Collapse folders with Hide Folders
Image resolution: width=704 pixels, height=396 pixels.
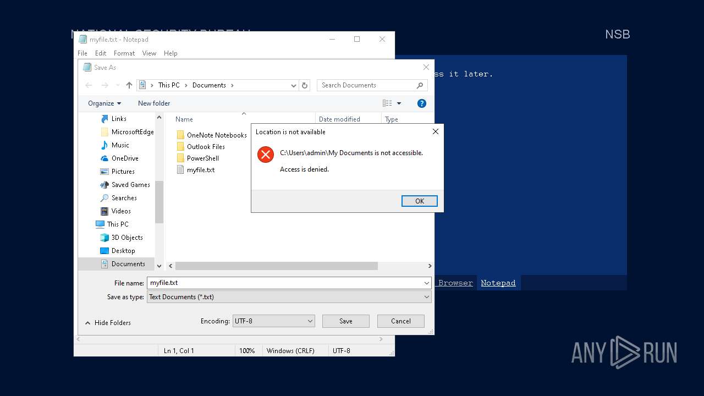click(108, 323)
